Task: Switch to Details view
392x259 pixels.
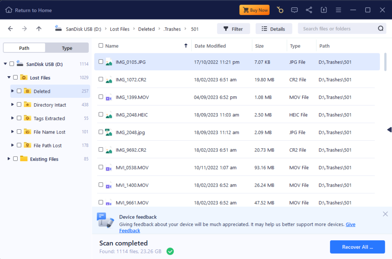Action: (274, 28)
